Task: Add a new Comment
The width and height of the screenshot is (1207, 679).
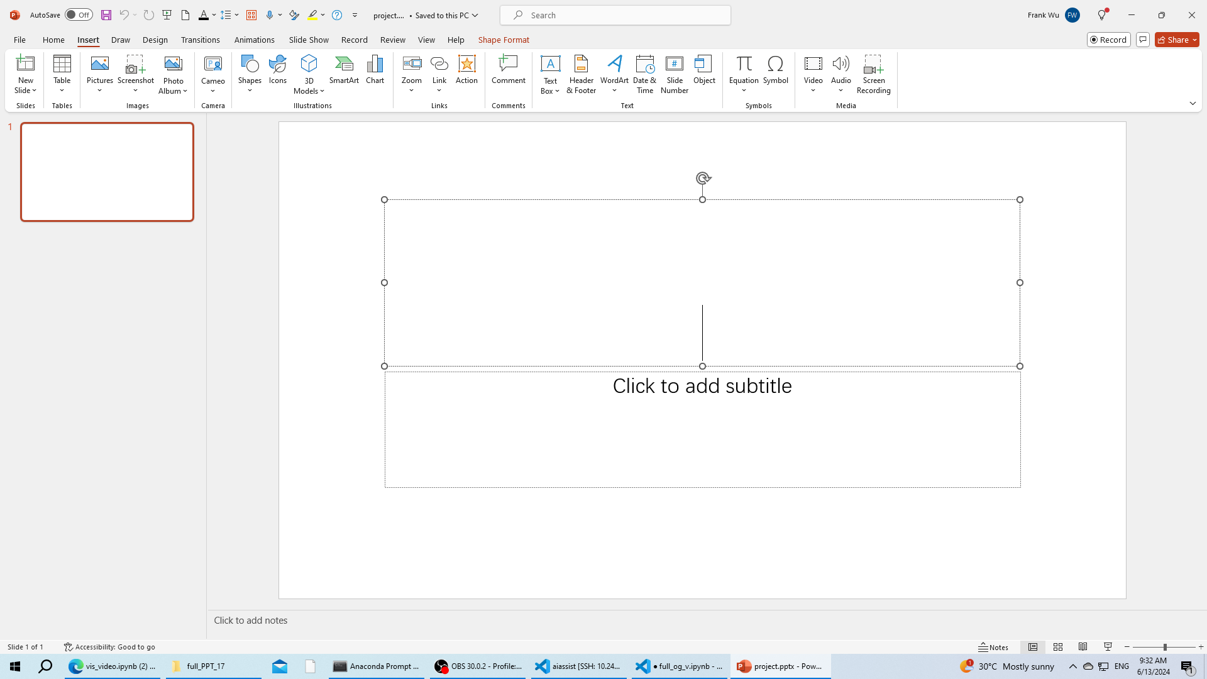Action: pos(508,69)
